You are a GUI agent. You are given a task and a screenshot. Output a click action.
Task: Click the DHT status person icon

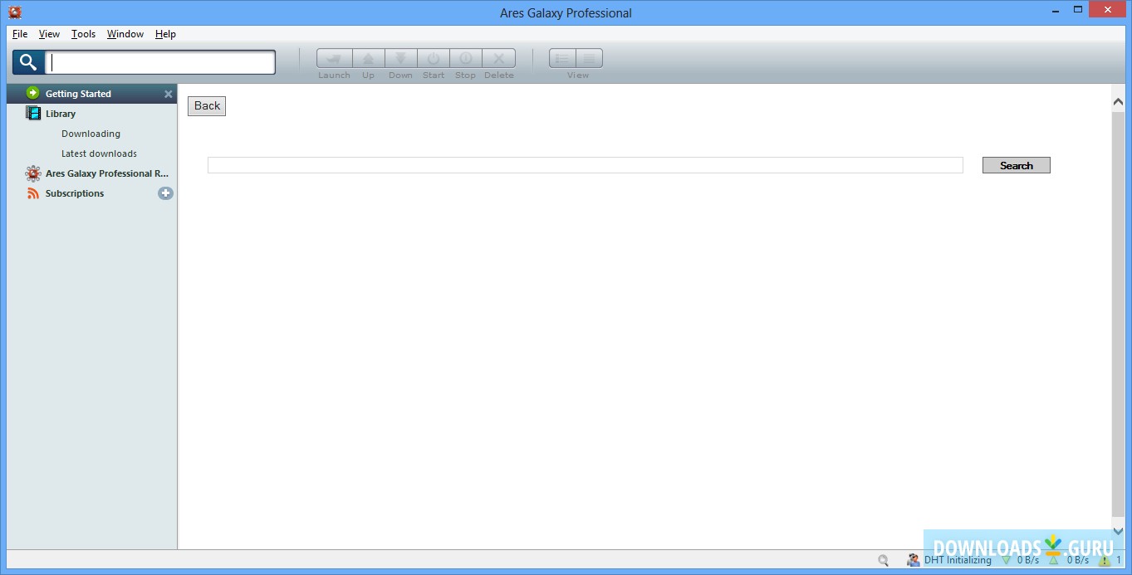click(914, 560)
